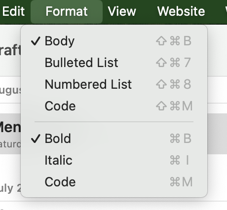This screenshot has height=210, width=227.
Task: Click the Shift-Command-M shortcut glyph
Action: pyautogui.click(x=174, y=106)
